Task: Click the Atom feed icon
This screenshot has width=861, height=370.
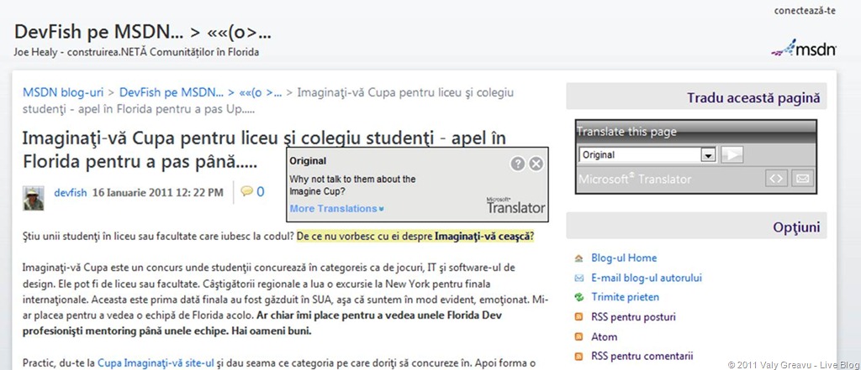Action: [578, 336]
